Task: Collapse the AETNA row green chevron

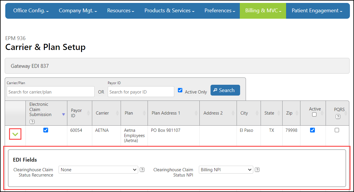Action: coord(15,134)
